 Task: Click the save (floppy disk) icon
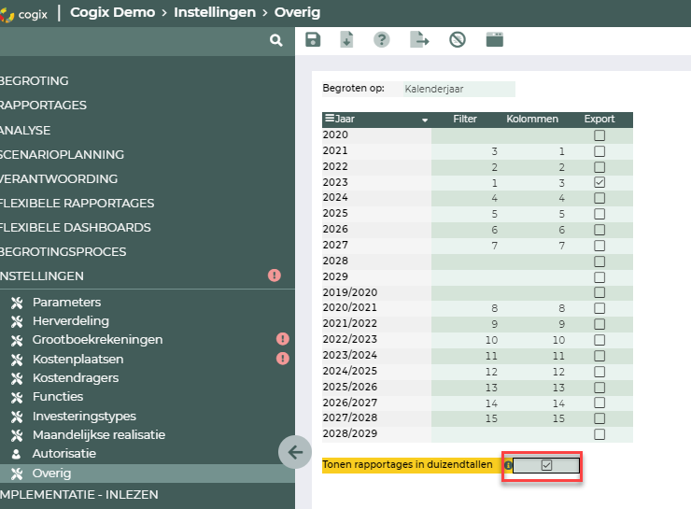[313, 39]
